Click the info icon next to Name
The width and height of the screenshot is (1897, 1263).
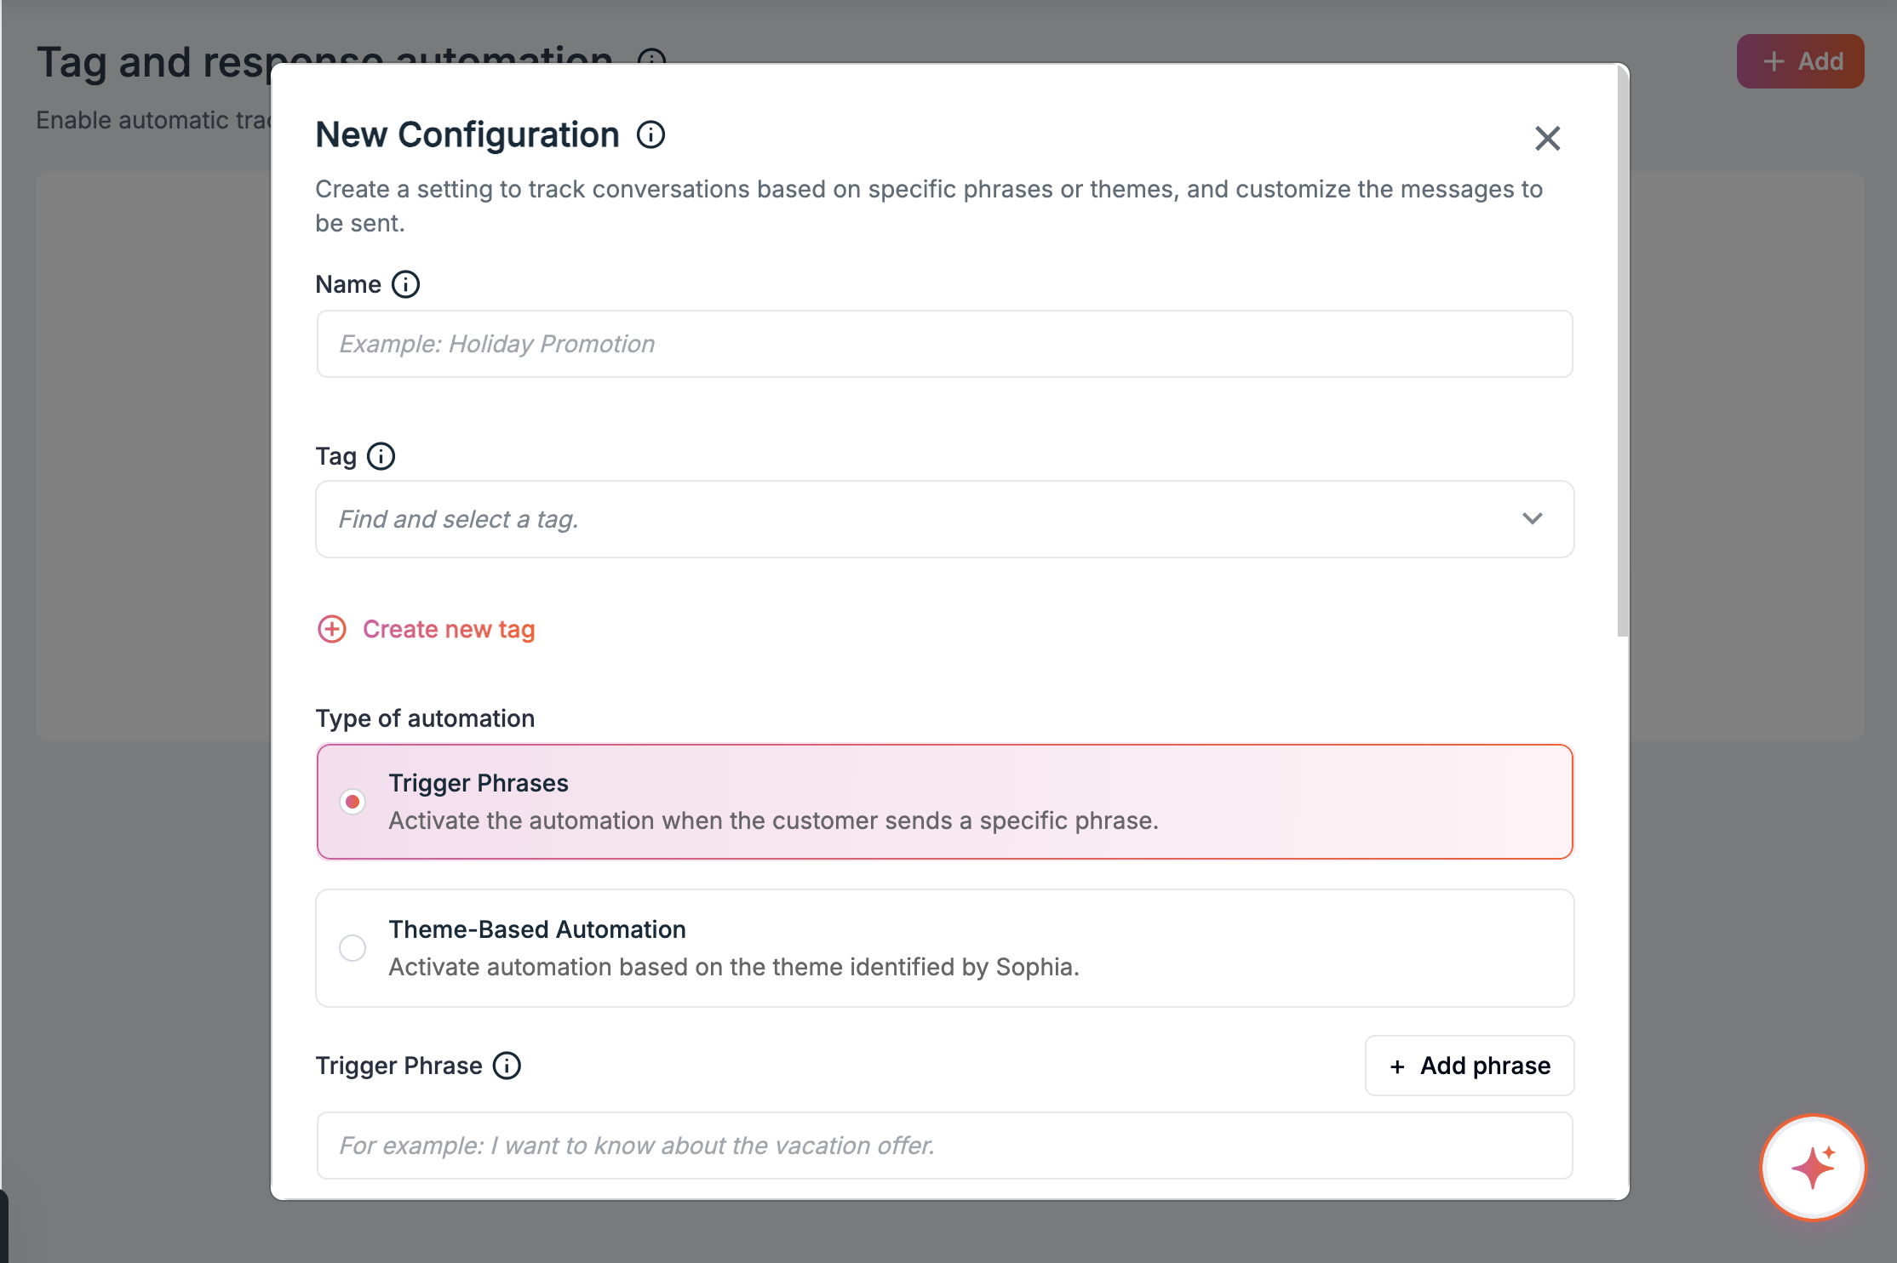[405, 284]
